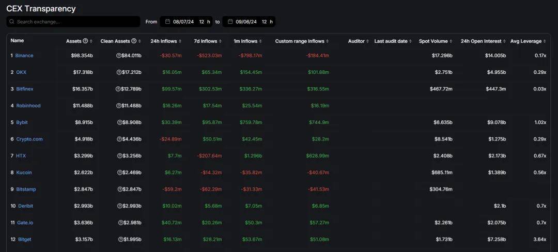Click help icon beside OKX $17.212b

pyautogui.click(x=119, y=72)
